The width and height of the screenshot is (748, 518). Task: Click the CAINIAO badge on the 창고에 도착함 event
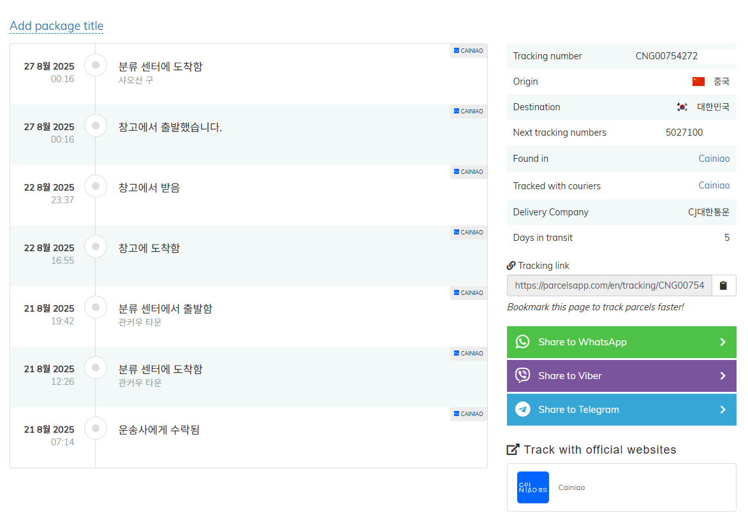469,232
